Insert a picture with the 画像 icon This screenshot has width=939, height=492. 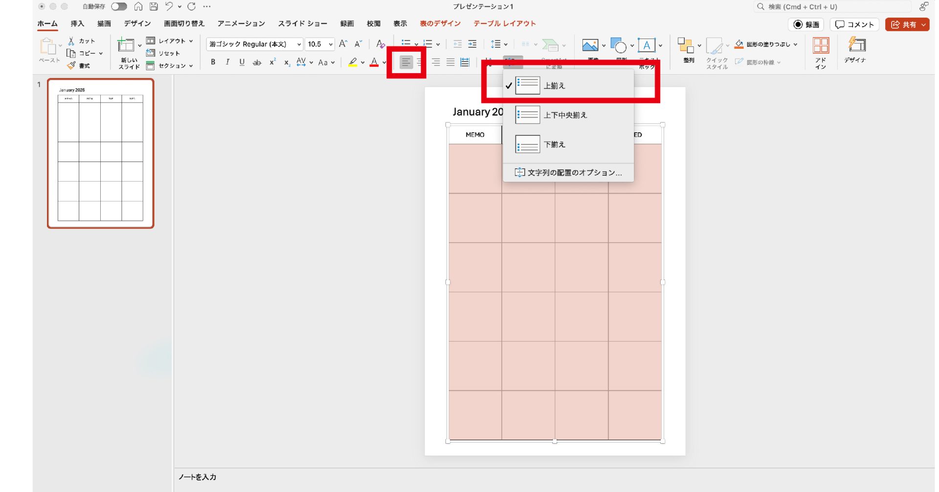(x=590, y=45)
